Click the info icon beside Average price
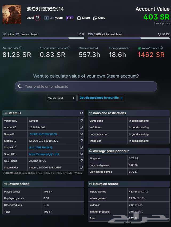 (x=21, y=48)
